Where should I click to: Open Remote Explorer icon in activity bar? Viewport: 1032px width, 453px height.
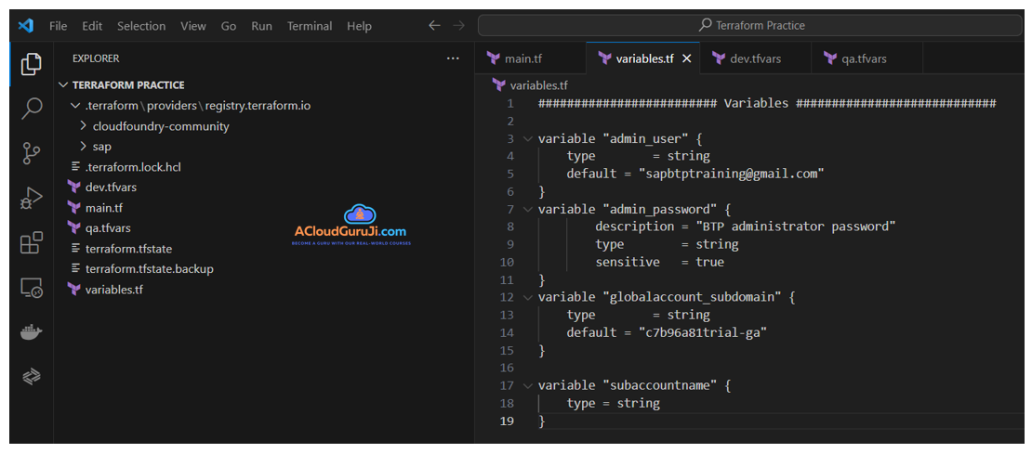point(32,288)
